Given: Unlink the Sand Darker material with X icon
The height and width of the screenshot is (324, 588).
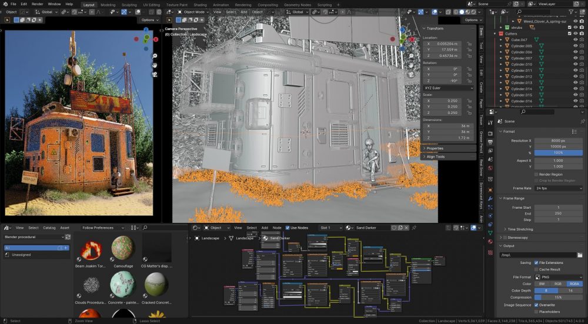Looking at the screenshot, I should (406, 228).
